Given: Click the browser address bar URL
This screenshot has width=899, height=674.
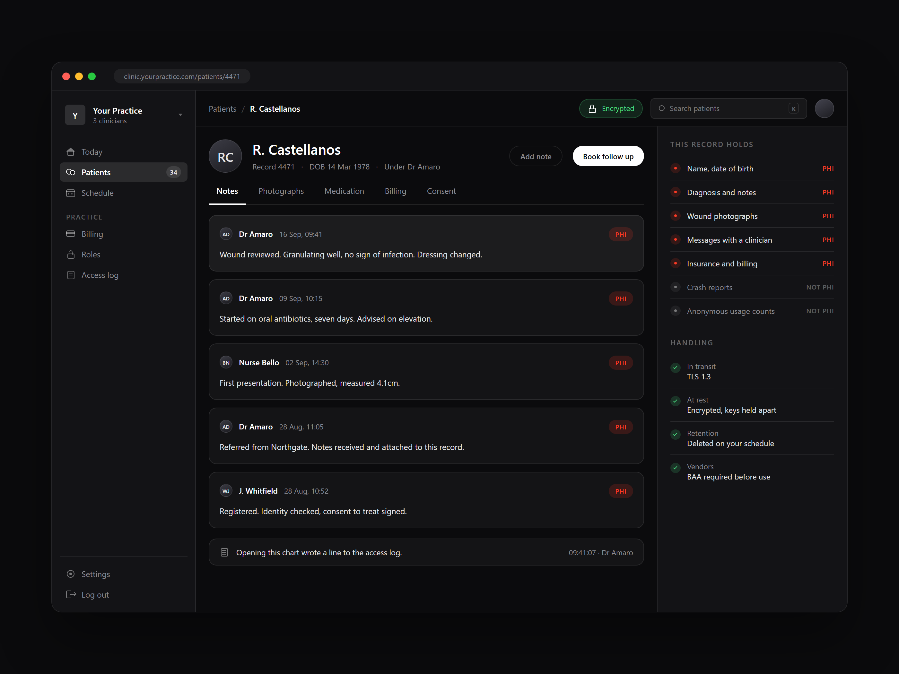Looking at the screenshot, I should click(182, 76).
